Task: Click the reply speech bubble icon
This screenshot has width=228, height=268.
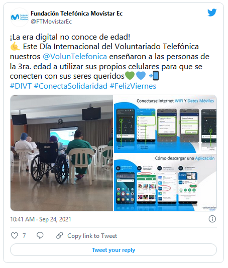Action: pyautogui.click(x=40, y=235)
